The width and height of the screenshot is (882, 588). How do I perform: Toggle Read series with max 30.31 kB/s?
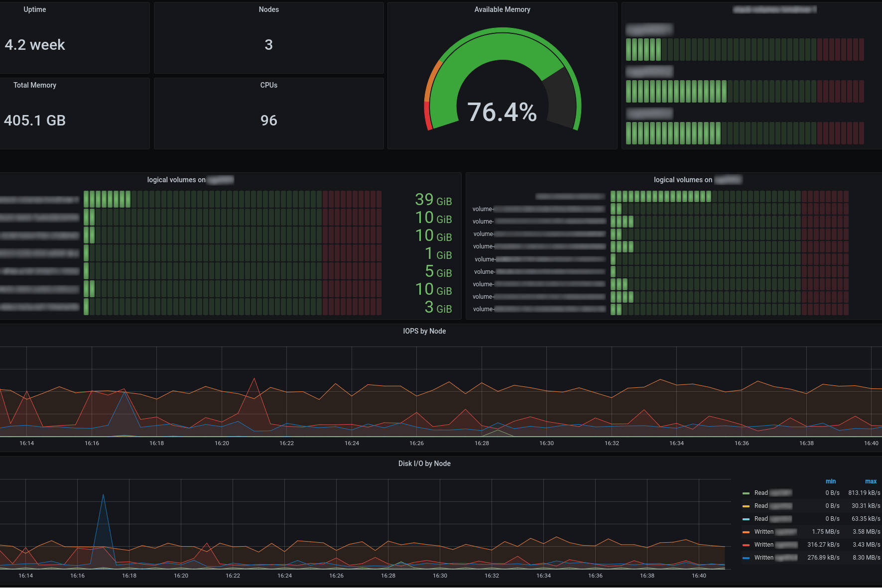coord(773,506)
